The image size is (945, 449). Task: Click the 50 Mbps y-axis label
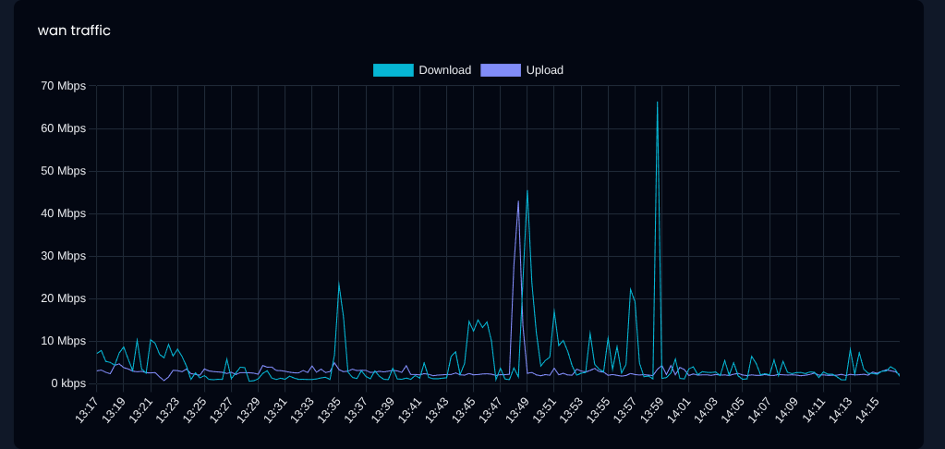[63, 171]
